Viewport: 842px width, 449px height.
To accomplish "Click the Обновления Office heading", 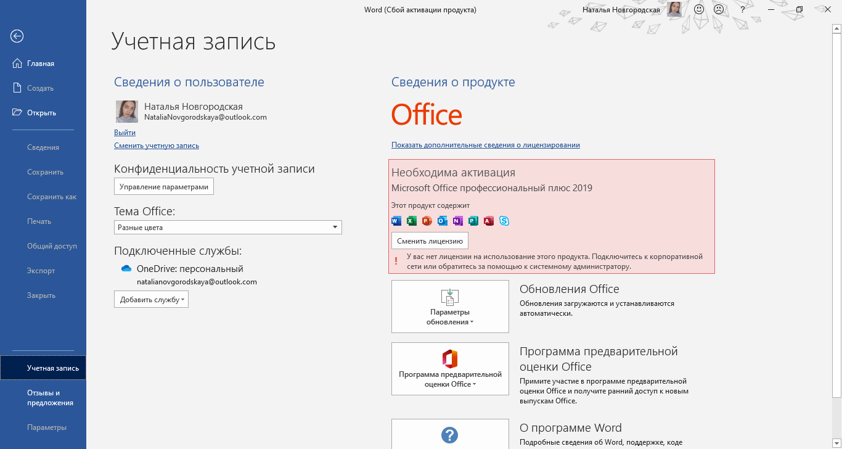I will 570,289.
